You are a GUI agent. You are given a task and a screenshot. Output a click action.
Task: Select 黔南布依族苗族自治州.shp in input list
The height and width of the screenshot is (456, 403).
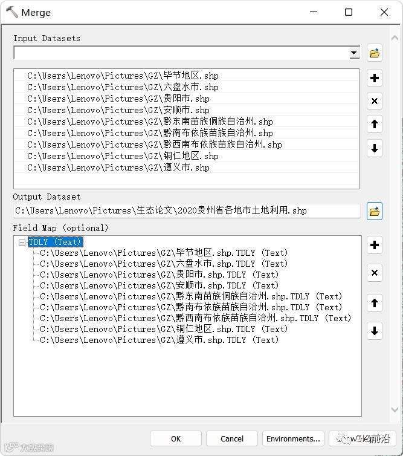click(x=186, y=133)
